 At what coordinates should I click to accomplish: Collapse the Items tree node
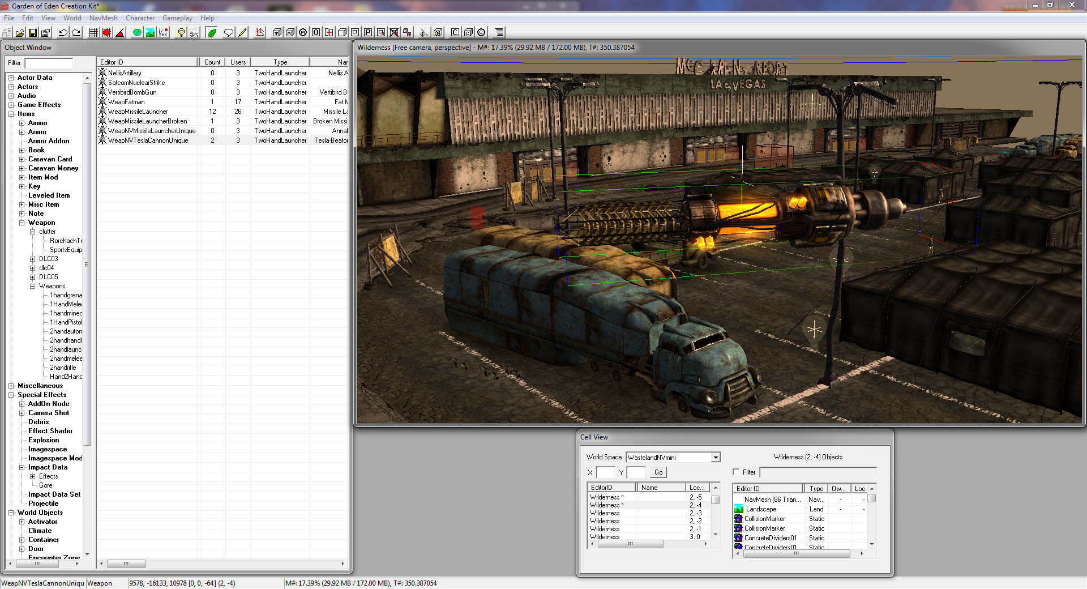[x=11, y=114]
